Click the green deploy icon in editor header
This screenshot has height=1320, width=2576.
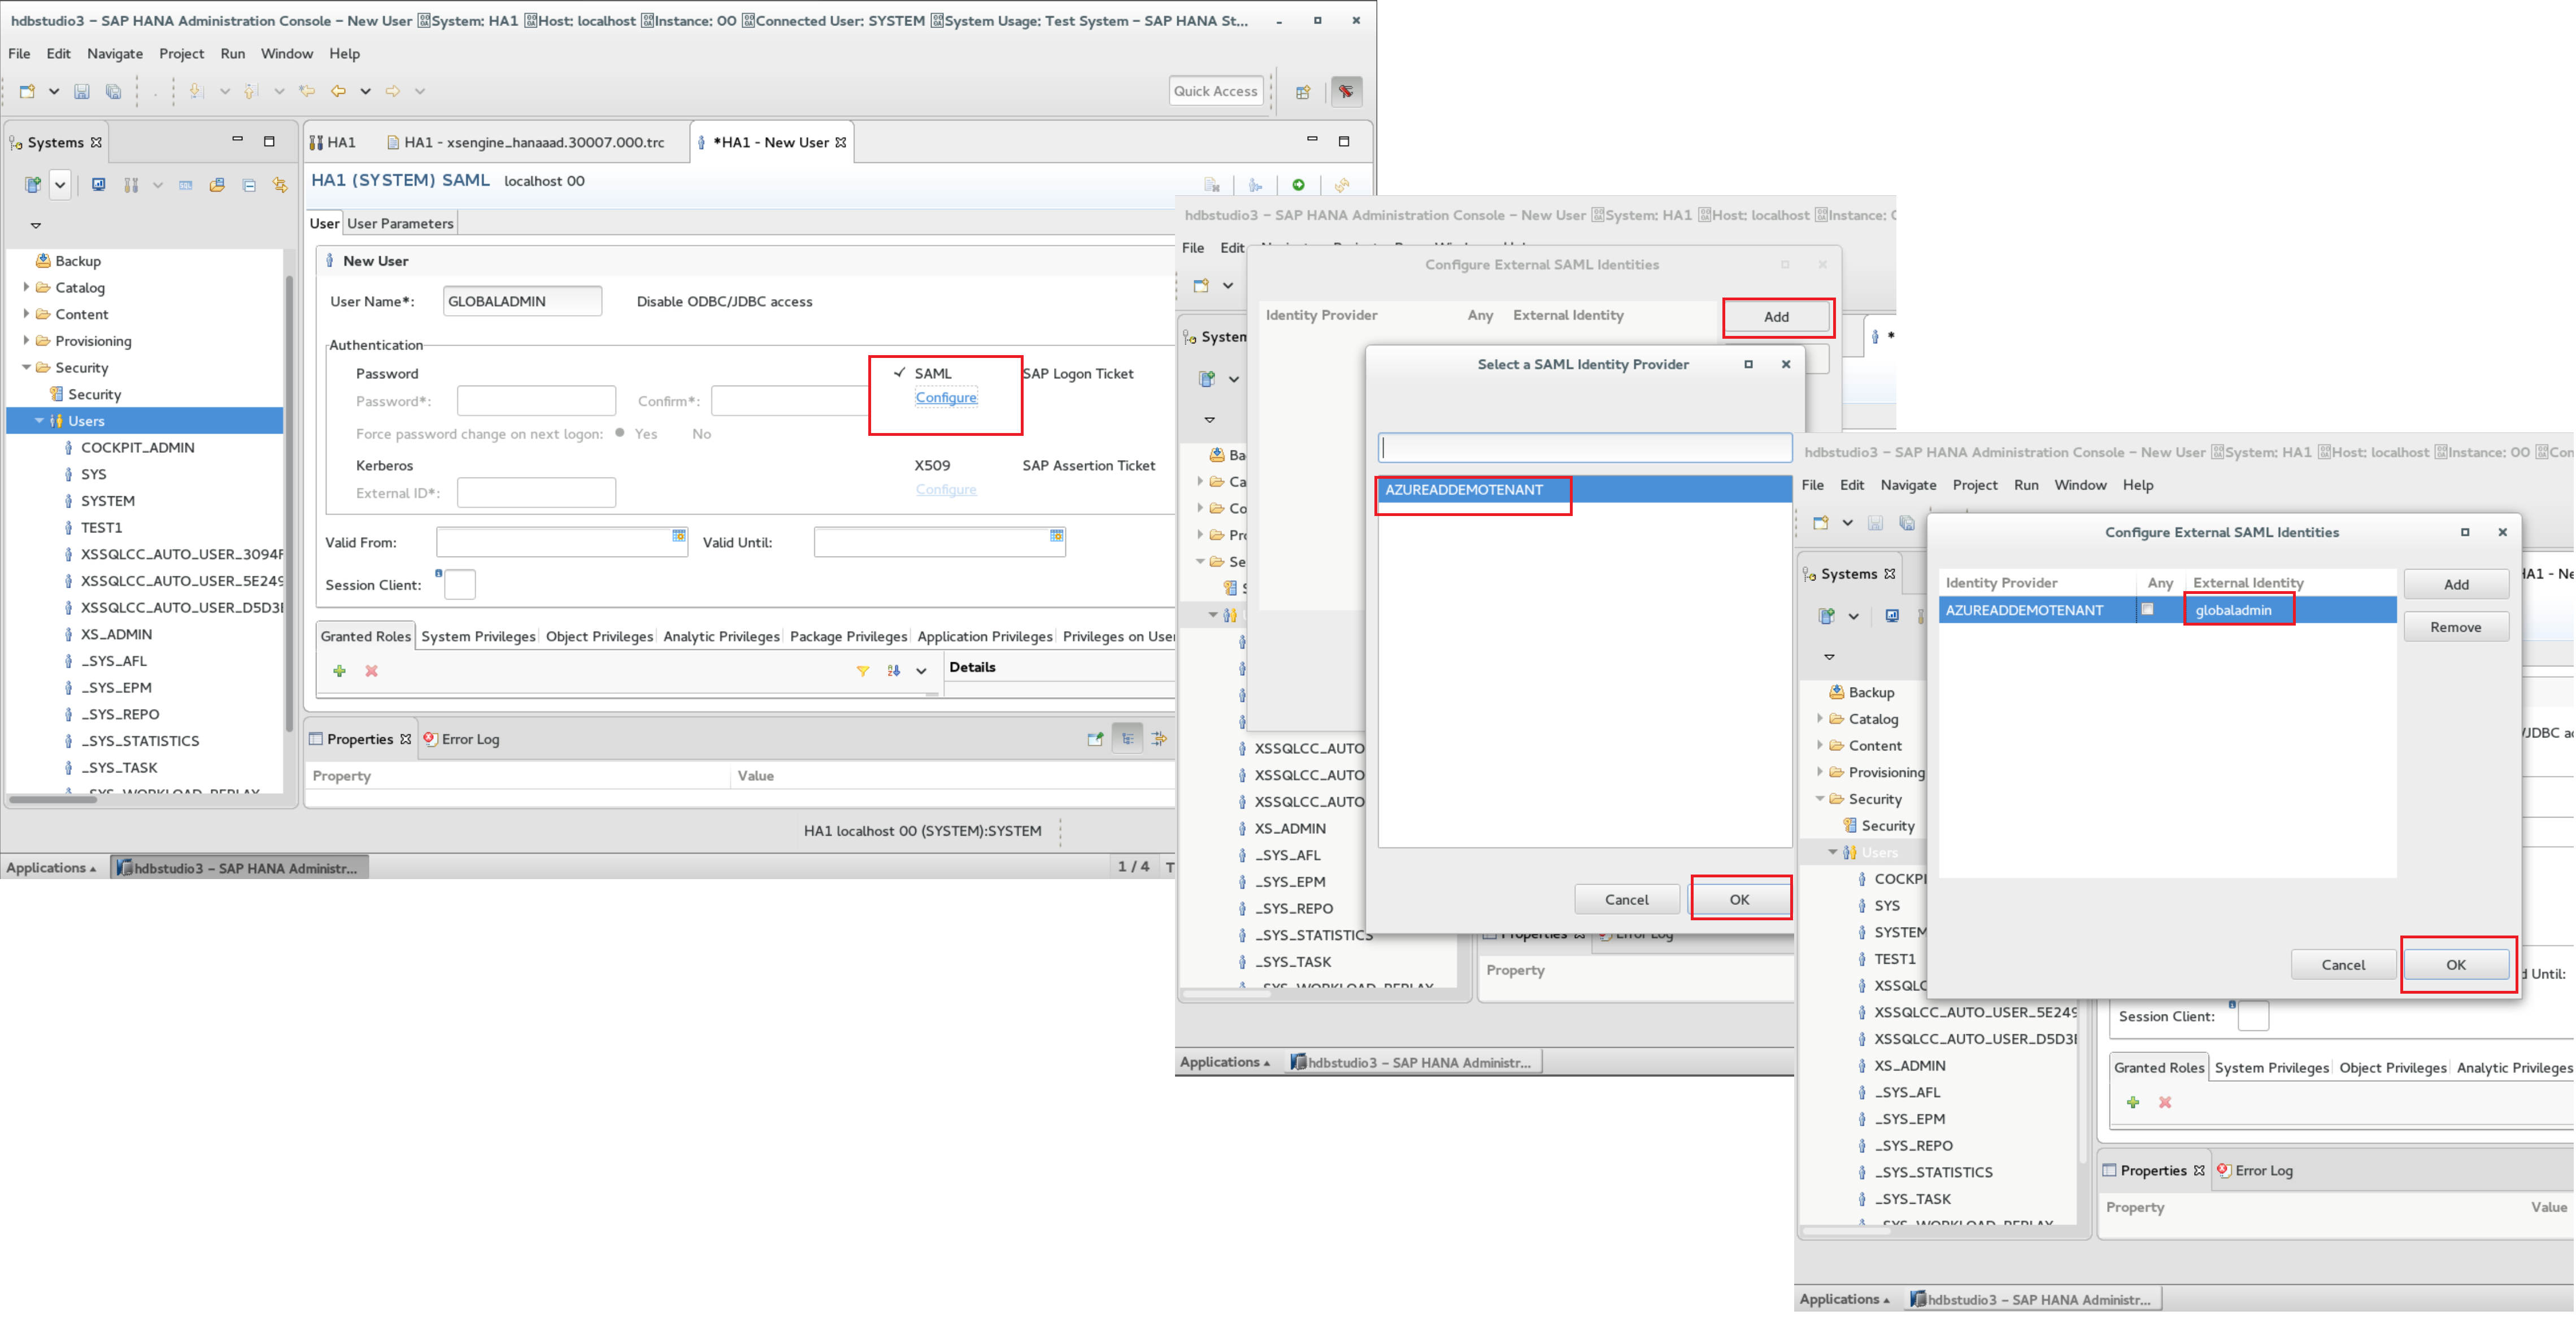pos(1298,185)
